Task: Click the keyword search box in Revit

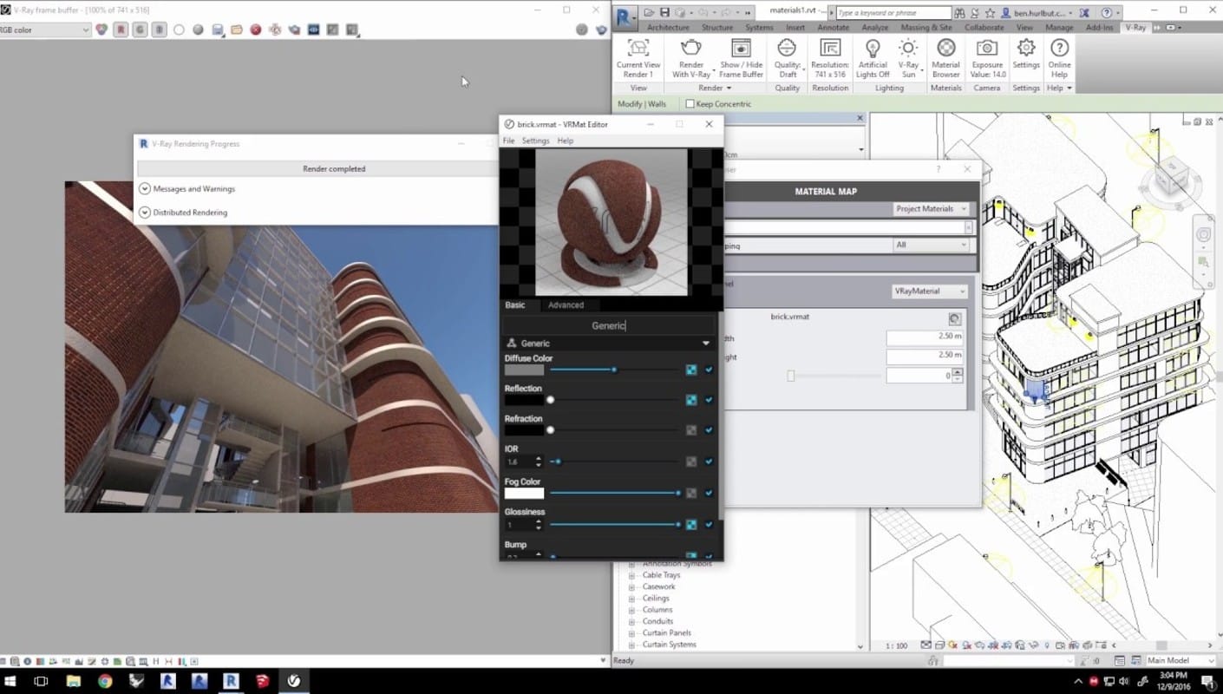Action: (893, 13)
